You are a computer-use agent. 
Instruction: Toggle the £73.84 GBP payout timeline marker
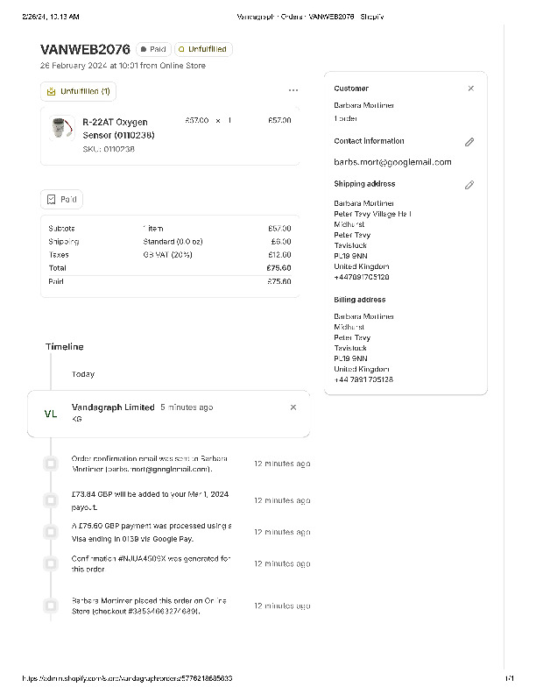[x=51, y=499]
